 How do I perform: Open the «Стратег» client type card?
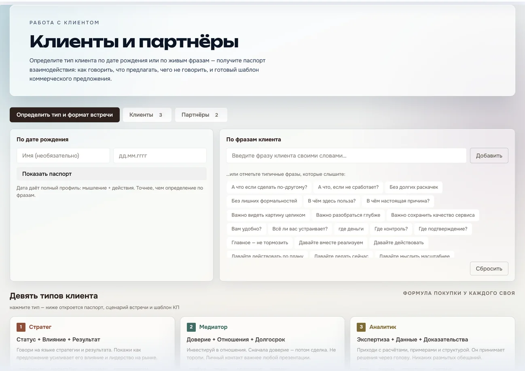pyautogui.click(x=92, y=343)
